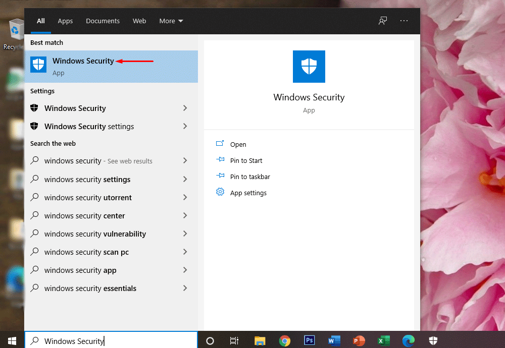Click Open in the preview pane

click(x=238, y=144)
